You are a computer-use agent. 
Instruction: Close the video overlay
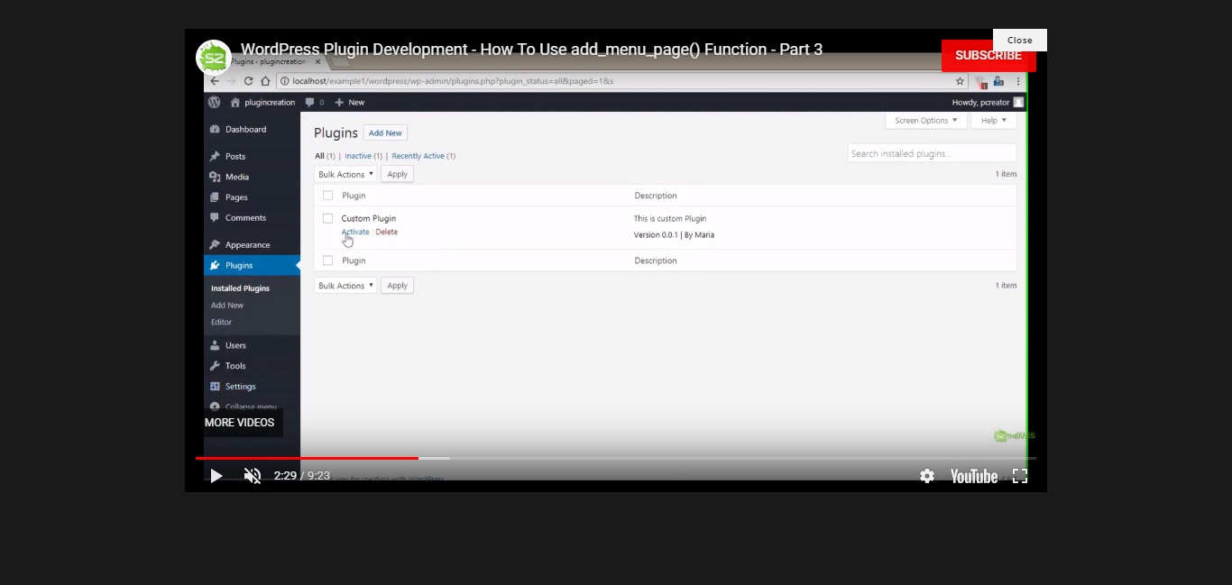click(x=1020, y=40)
